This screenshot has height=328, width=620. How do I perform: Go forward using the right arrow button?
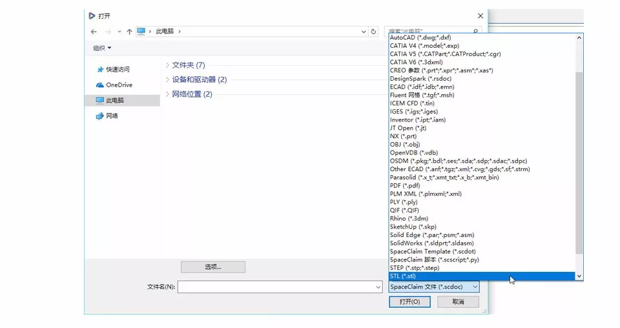point(108,32)
